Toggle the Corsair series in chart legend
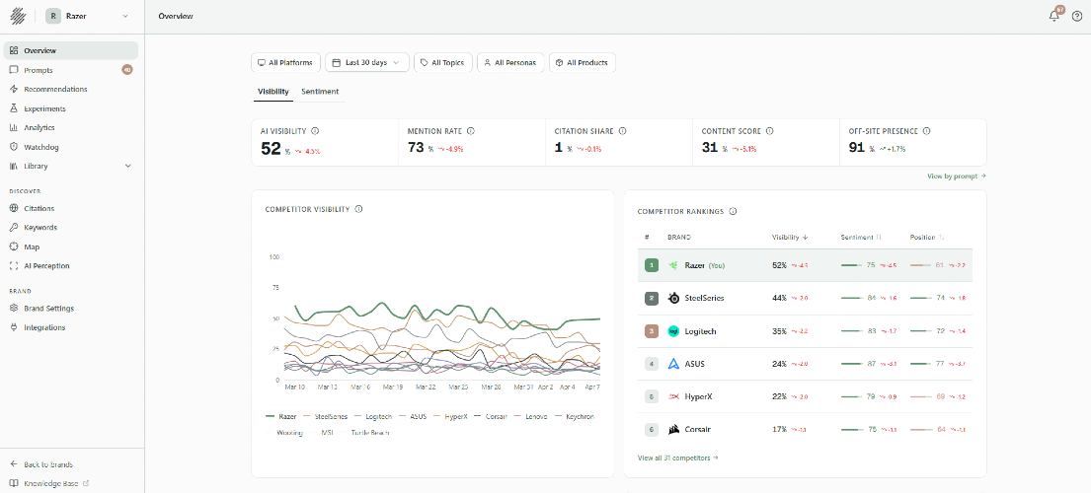This screenshot has height=493, width=1091. coord(492,416)
